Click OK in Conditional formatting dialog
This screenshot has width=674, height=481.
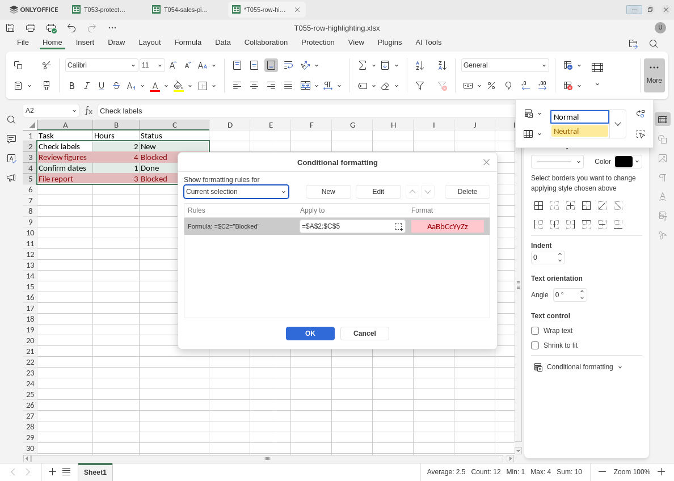pos(310,334)
